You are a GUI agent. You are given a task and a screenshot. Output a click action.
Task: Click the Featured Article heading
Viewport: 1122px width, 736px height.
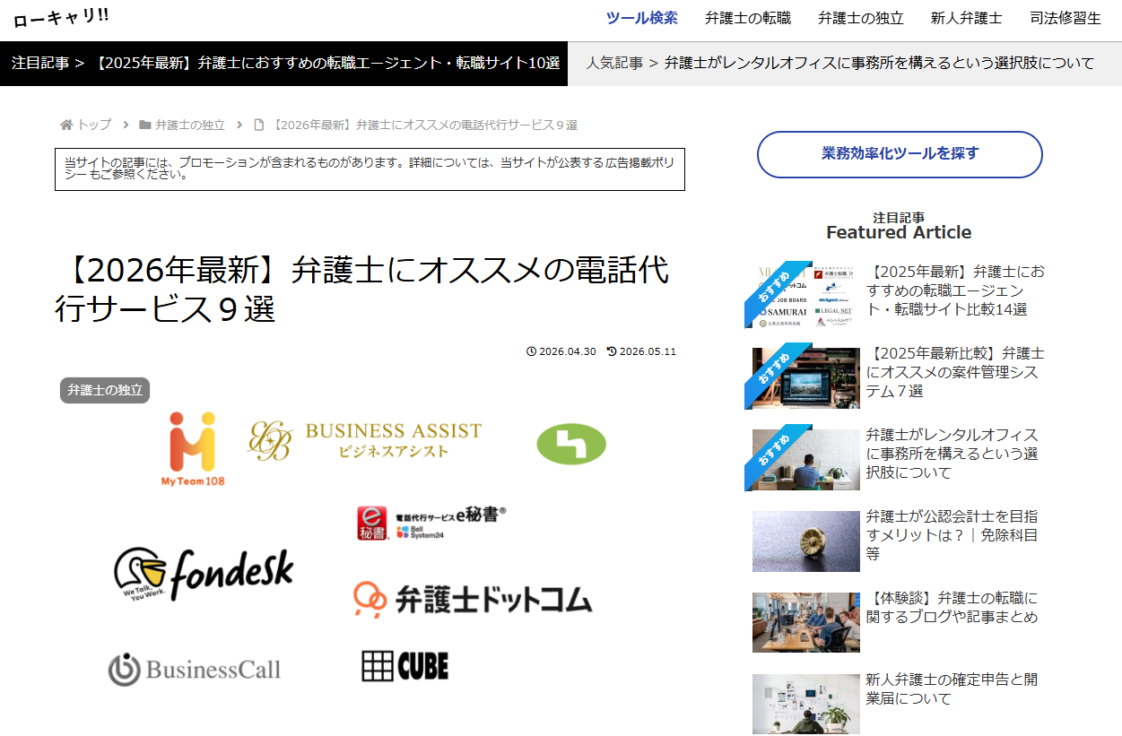click(899, 232)
